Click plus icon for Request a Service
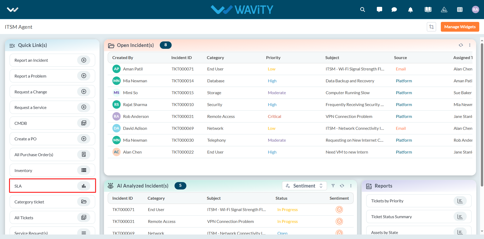 84,107
